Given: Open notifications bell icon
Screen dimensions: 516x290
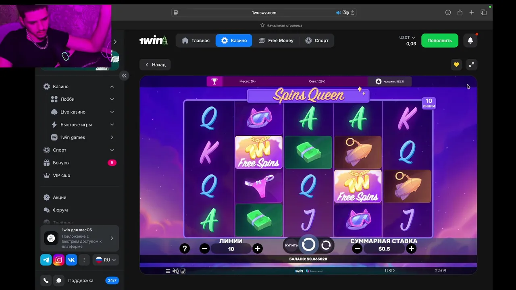Looking at the screenshot, I should click(470, 40).
